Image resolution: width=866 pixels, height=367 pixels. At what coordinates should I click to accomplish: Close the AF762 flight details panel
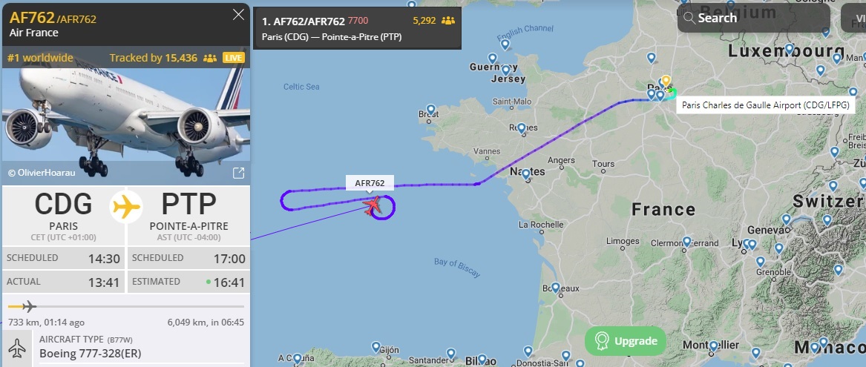(x=239, y=15)
